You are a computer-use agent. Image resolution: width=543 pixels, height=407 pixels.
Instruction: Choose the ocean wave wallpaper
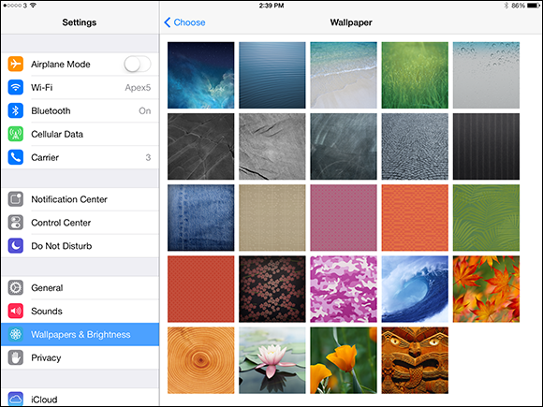pyautogui.click(x=415, y=289)
